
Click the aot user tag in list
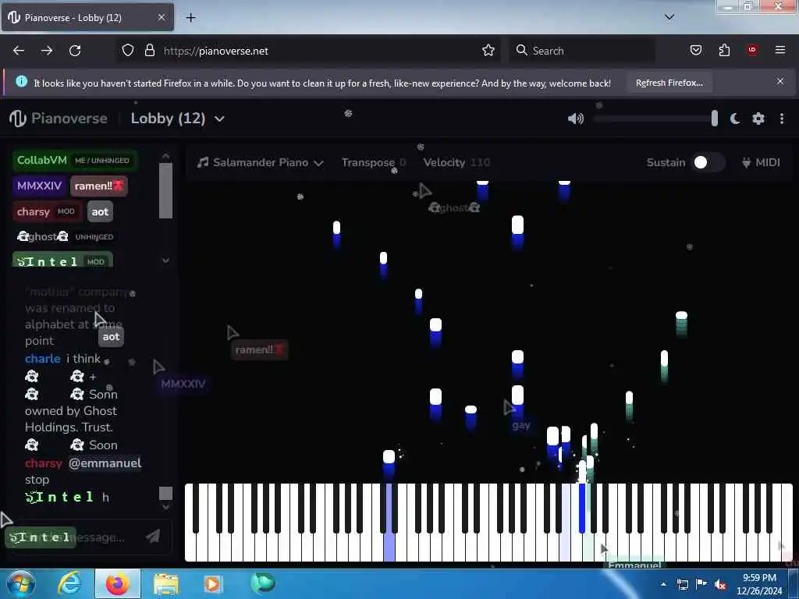coord(100,211)
